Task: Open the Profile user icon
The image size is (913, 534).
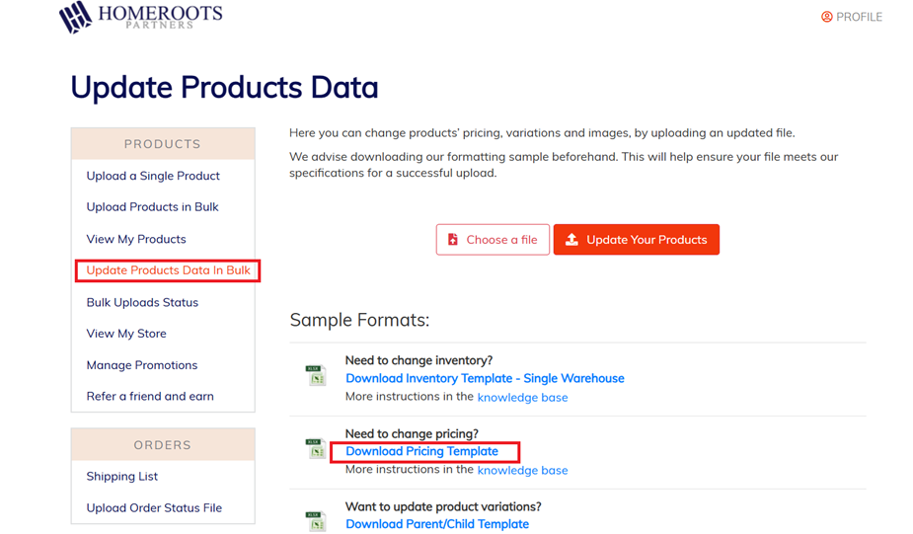Action: point(827,17)
